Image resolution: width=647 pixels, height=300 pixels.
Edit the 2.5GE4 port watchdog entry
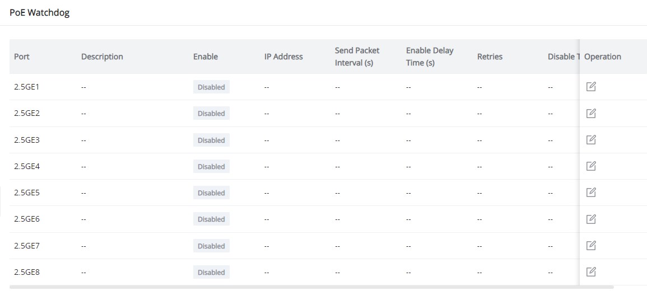[591, 166]
